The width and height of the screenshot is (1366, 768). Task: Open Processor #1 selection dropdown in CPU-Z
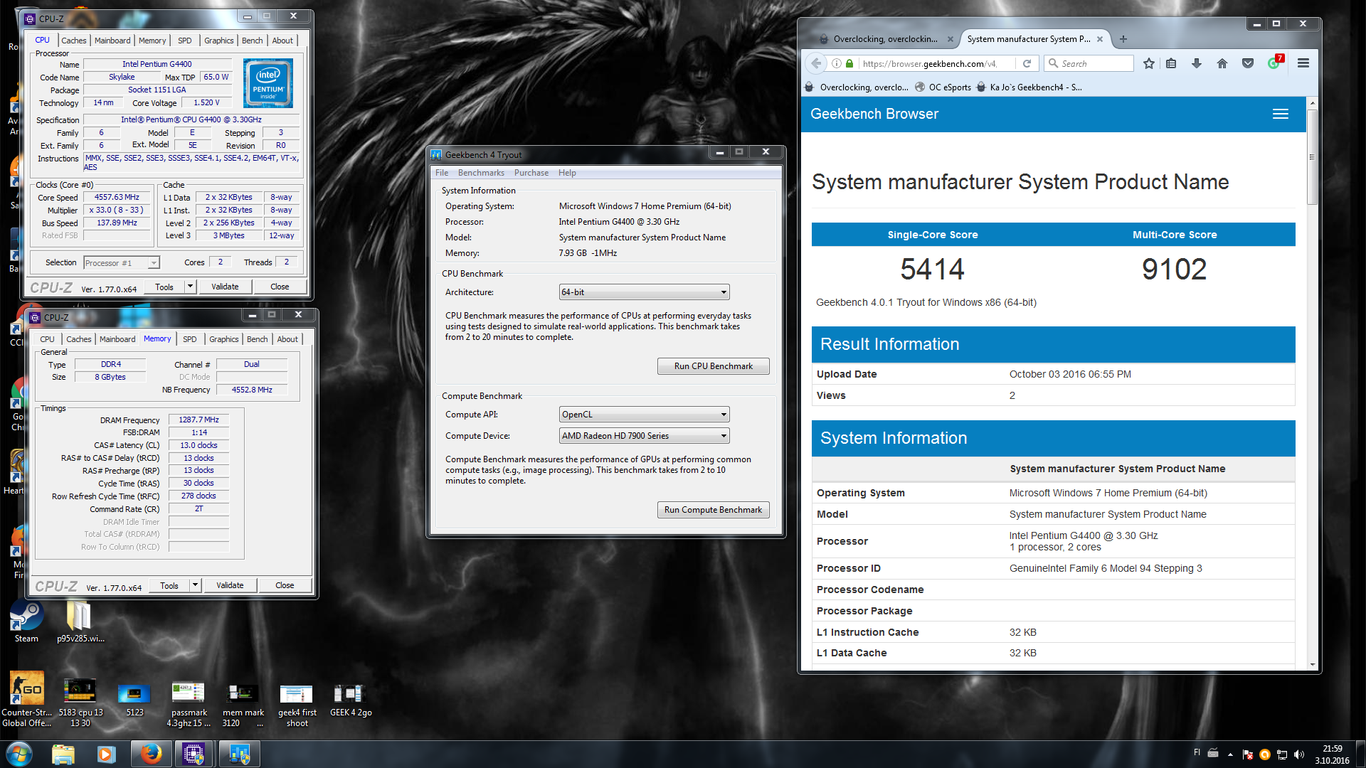[x=122, y=263]
